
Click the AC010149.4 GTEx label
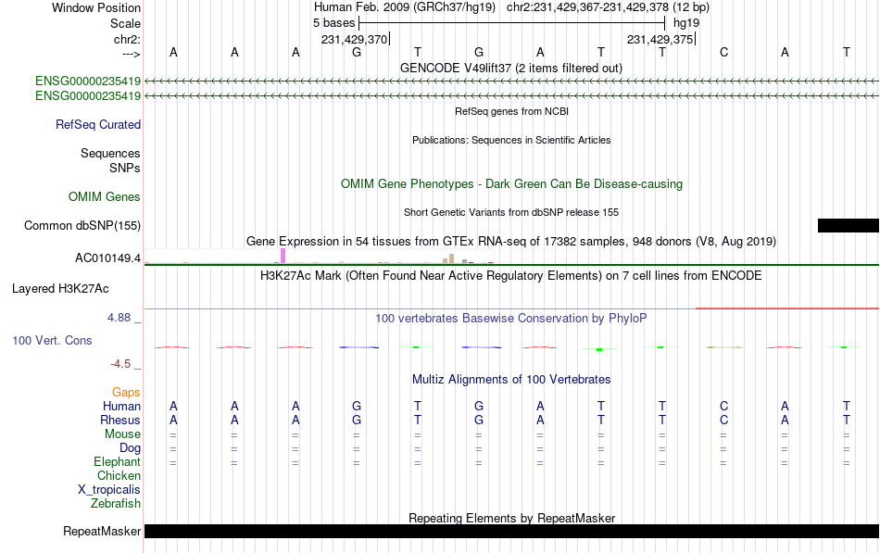(107, 258)
